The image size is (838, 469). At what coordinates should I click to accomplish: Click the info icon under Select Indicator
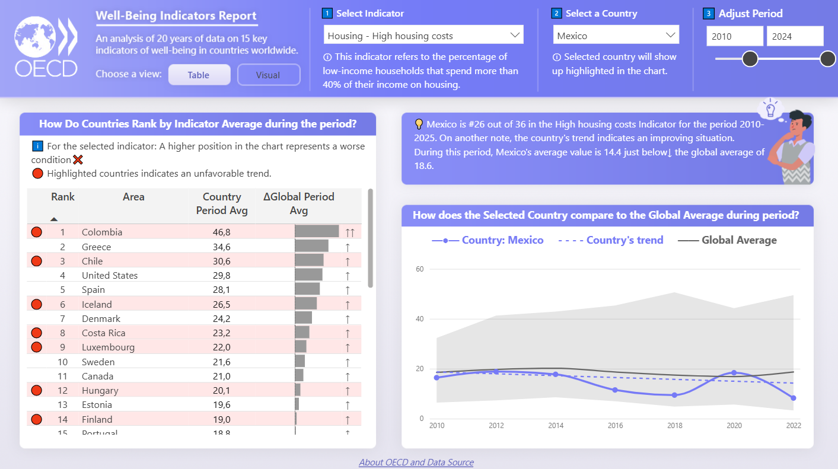pos(327,57)
